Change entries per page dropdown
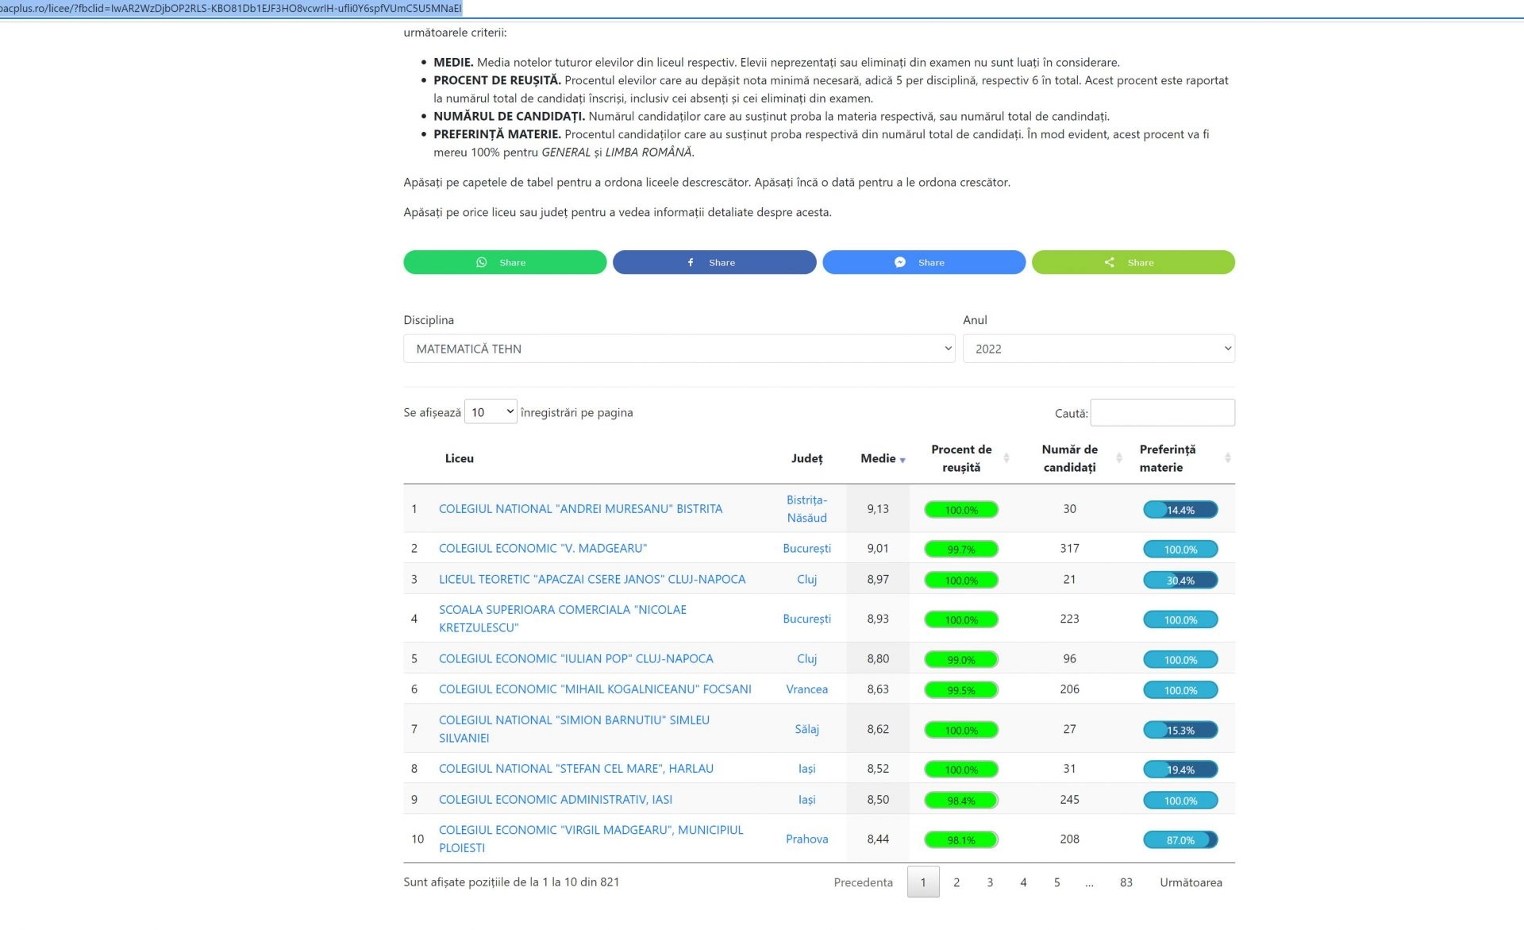 pos(490,411)
